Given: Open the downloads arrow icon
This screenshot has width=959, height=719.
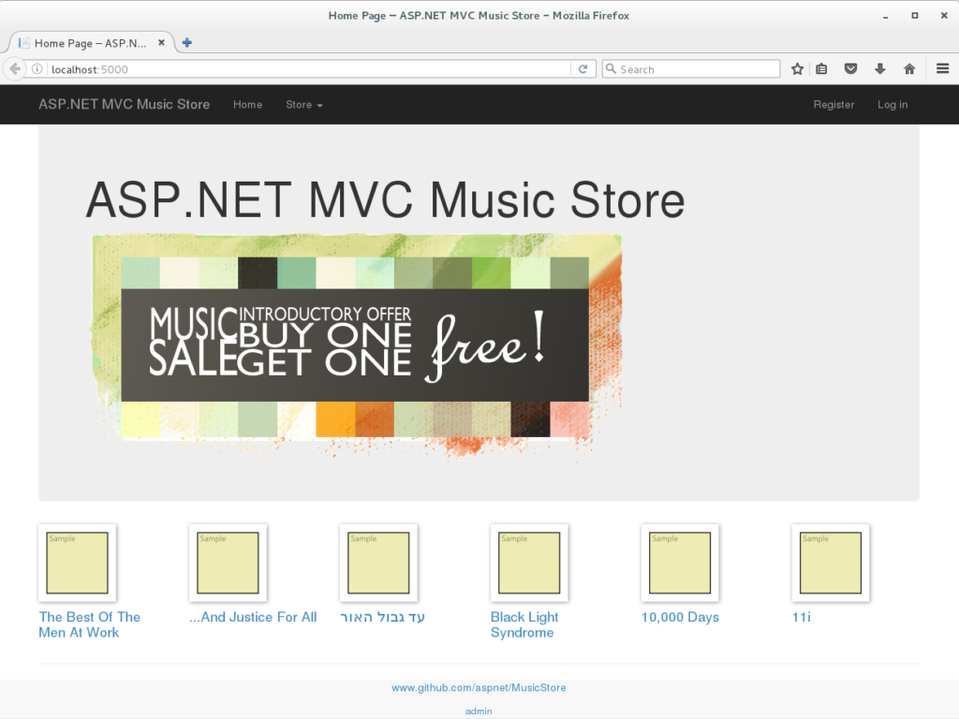Looking at the screenshot, I should point(880,69).
